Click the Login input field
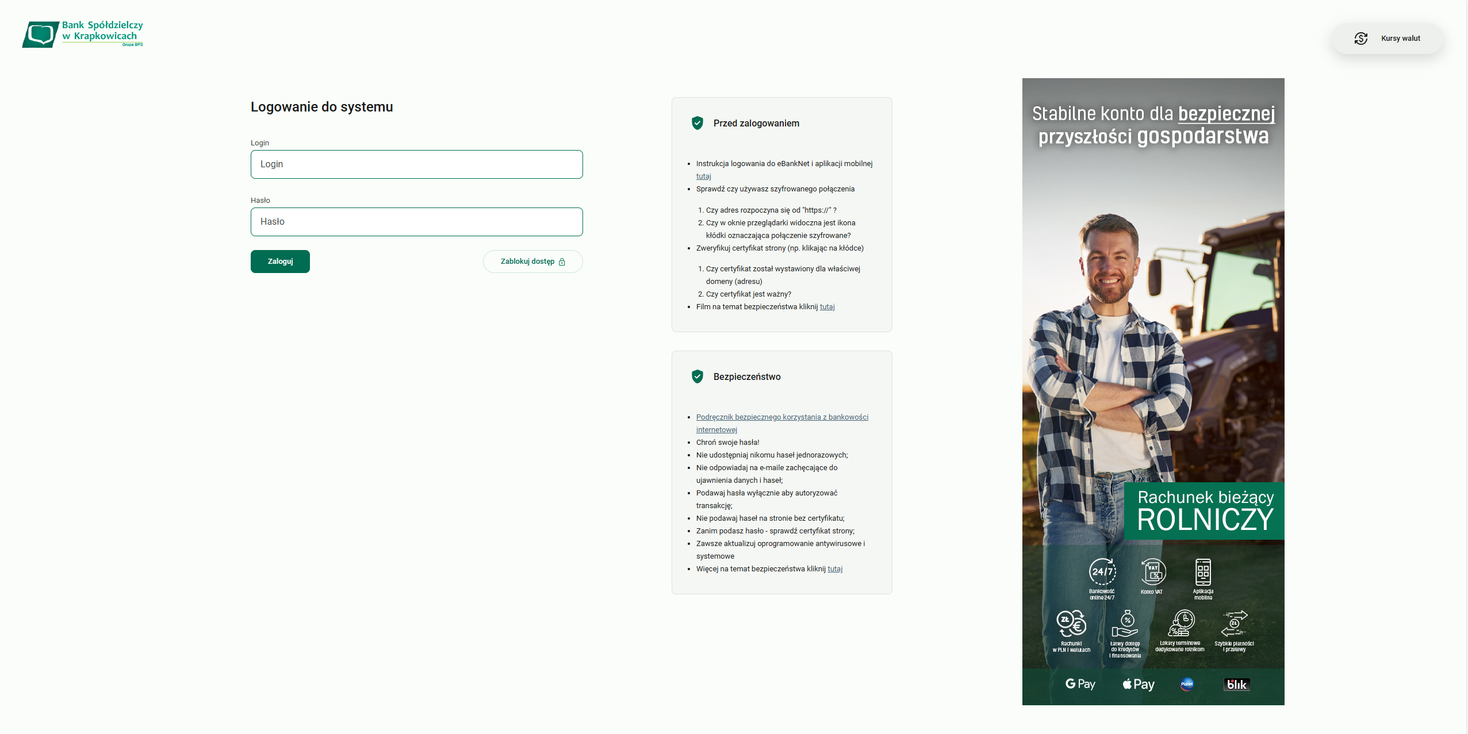Viewport: 1468px width, 734px height. (x=416, y=164)
